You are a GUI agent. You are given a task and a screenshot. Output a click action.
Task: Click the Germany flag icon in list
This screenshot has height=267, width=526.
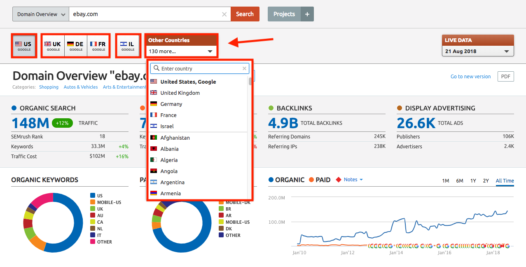(x=154, y=104)
